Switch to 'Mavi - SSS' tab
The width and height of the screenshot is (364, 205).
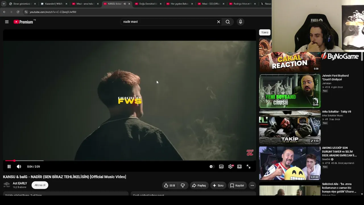click(x=210, y=4)
